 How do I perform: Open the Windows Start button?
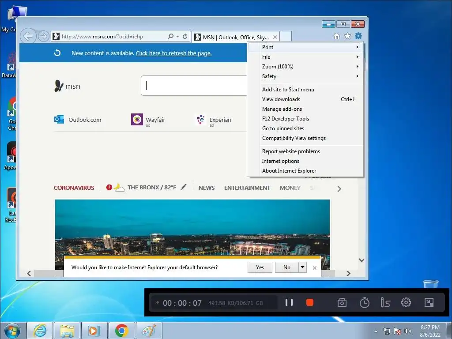(12, 331)
